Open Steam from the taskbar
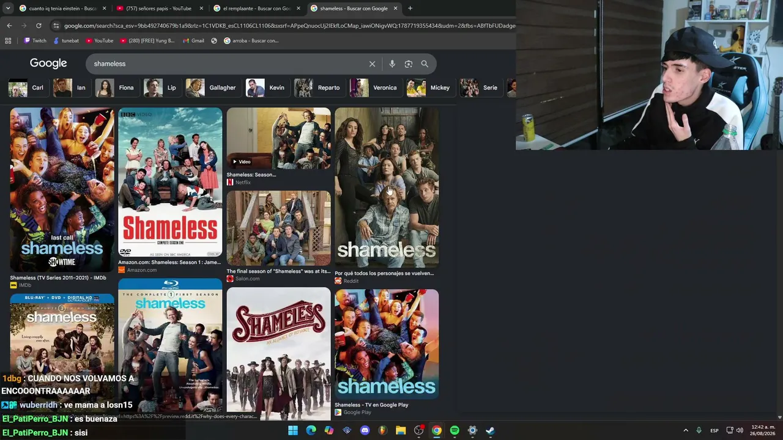The image size is (783, 440). pos(490,430)
